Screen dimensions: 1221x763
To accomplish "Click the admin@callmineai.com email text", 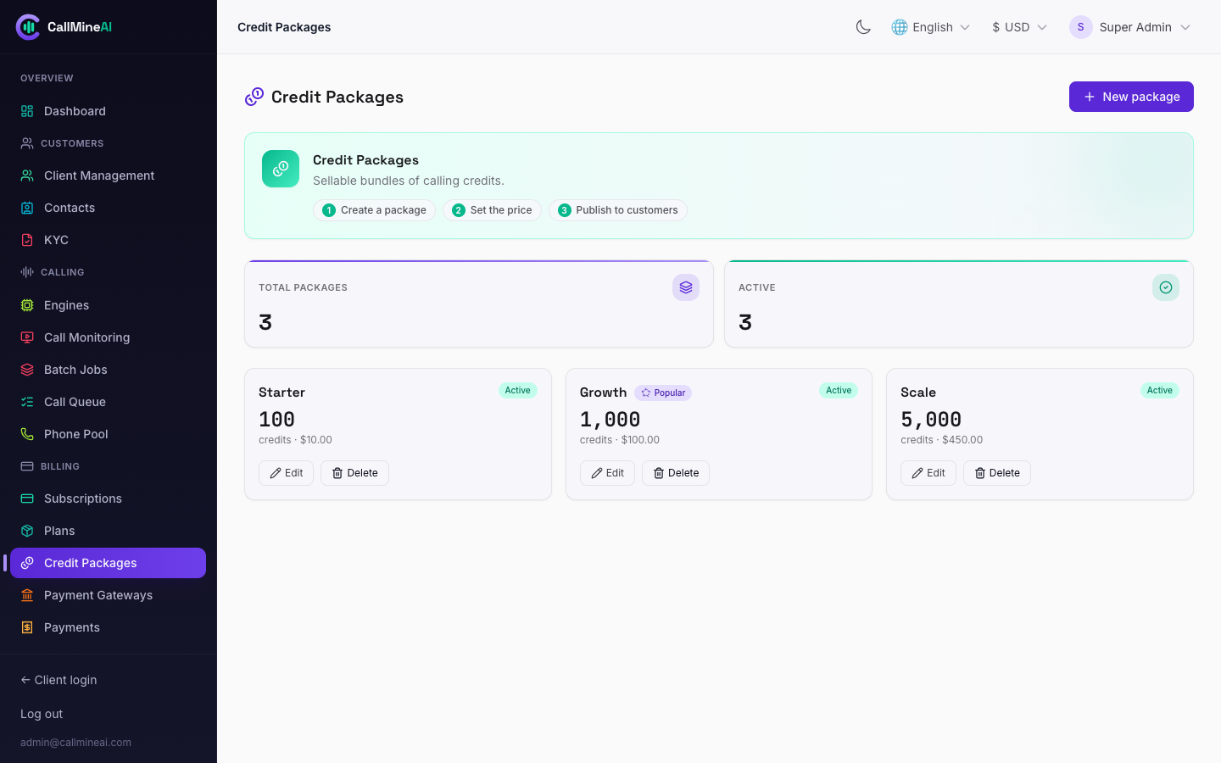I will pos(75,743).
